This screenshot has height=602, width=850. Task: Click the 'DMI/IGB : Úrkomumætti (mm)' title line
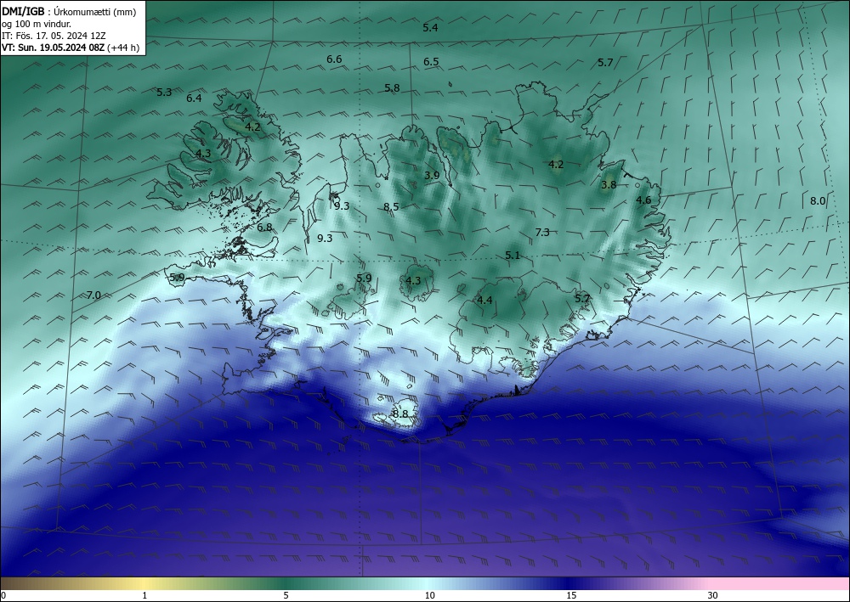pyautogui.click(x=69, y=11)
